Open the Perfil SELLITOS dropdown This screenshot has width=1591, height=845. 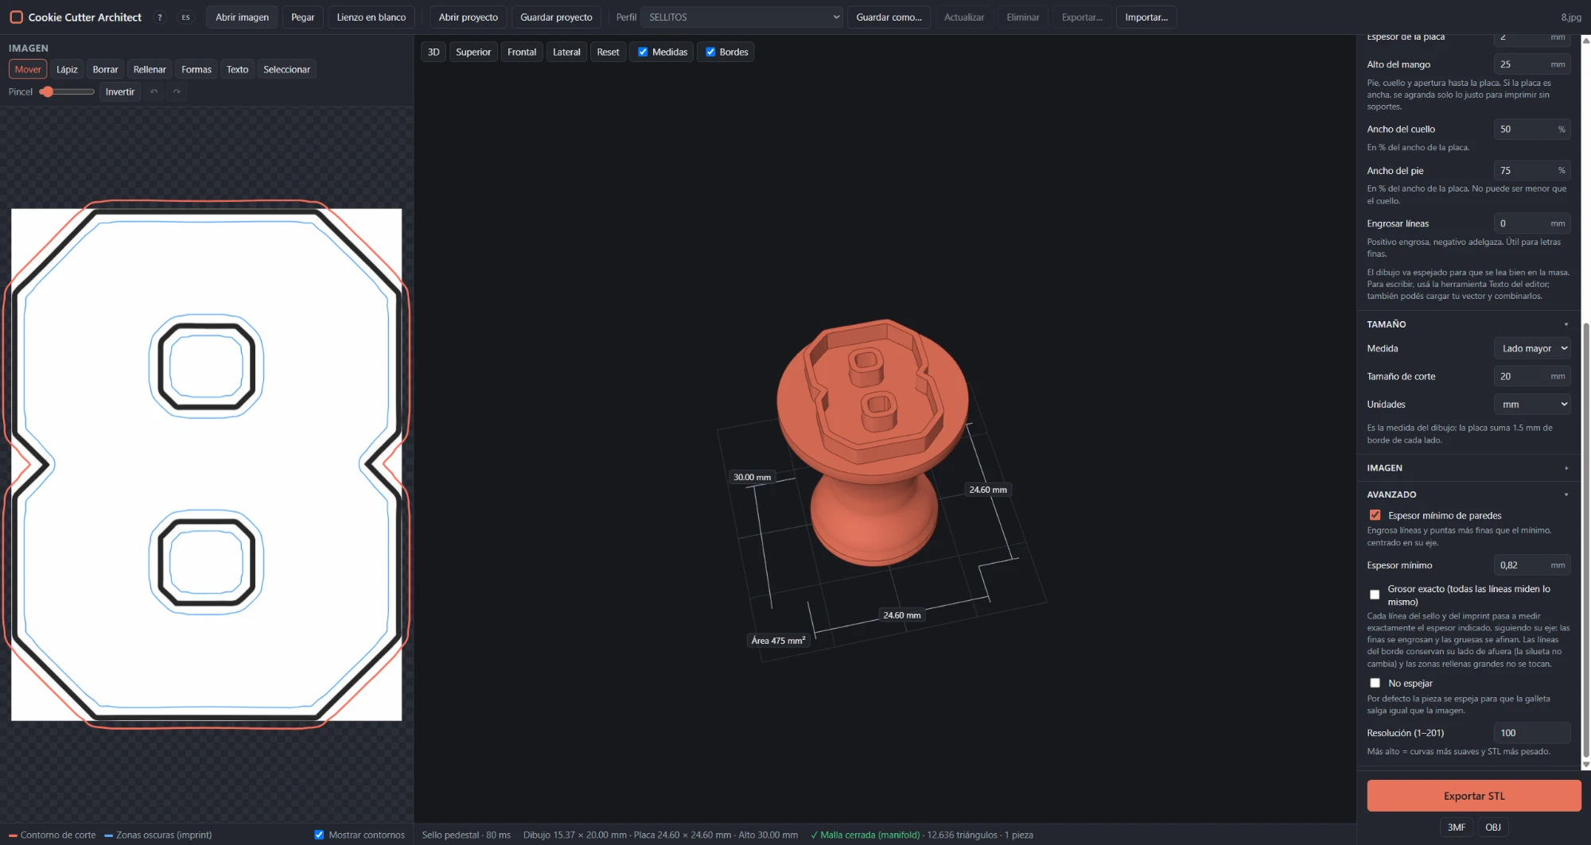click(741, 17)
